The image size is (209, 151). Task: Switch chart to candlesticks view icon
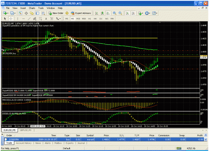click(x=102, y=13)
